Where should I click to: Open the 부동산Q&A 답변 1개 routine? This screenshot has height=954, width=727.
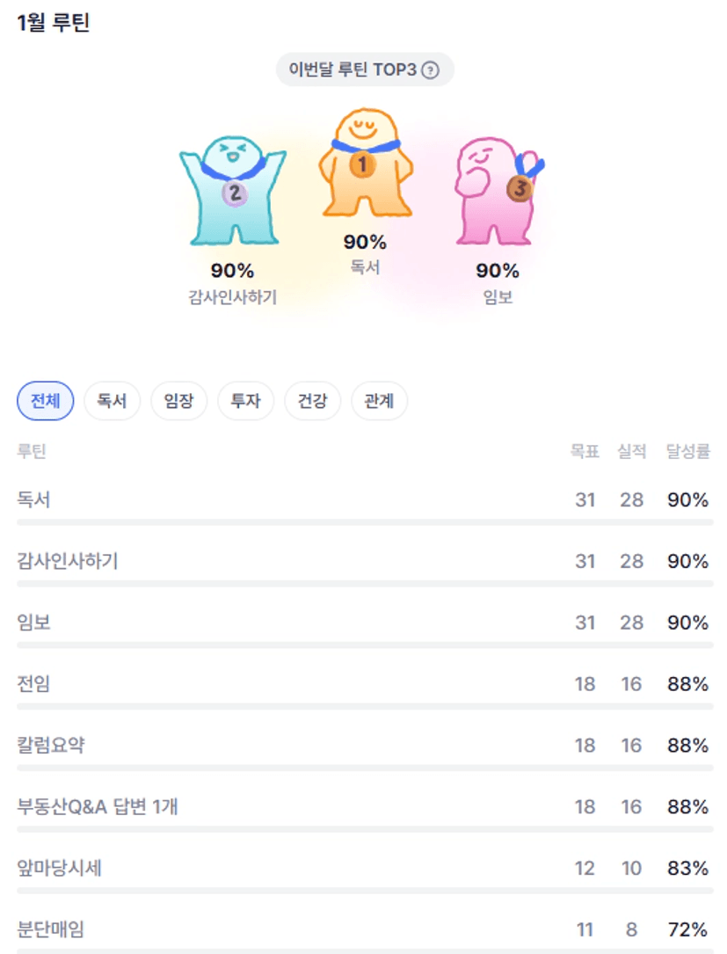click(x=98, y=806)
